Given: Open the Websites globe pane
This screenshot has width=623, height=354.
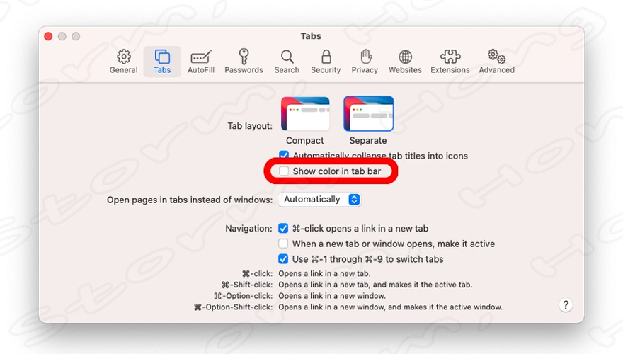Looking at the screenshot, I should click(405, 62).
